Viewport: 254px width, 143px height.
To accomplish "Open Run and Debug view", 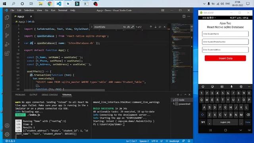I will coord(7,44).
